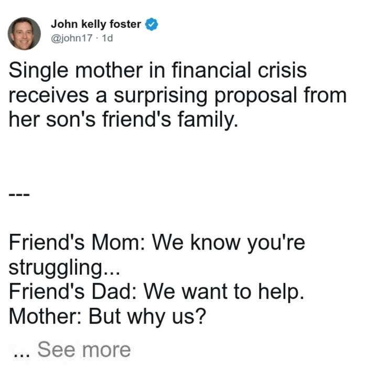Tap the "Friend's Dad: We want to help." line
367x367 pixels.
tap(156, 292)
